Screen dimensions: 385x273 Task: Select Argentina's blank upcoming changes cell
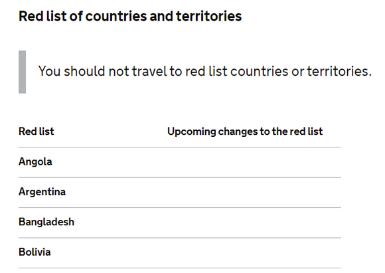[254, 193]
